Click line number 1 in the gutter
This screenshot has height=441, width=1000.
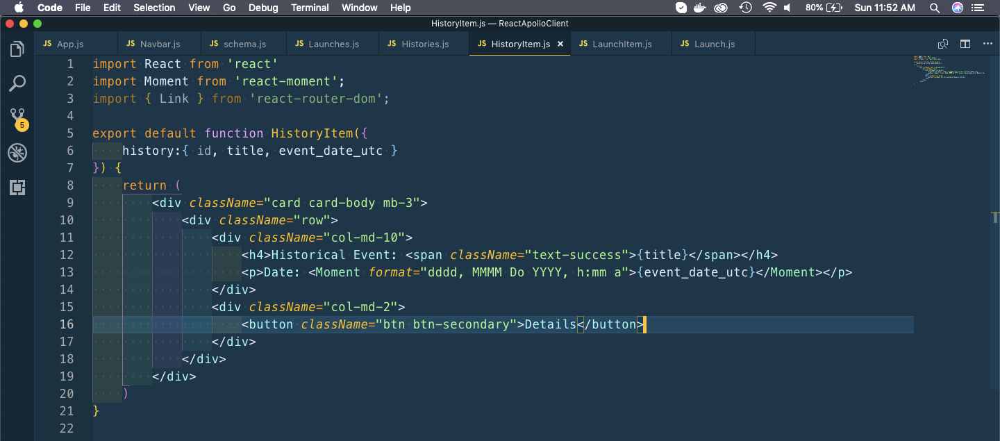tap(70, 64)
